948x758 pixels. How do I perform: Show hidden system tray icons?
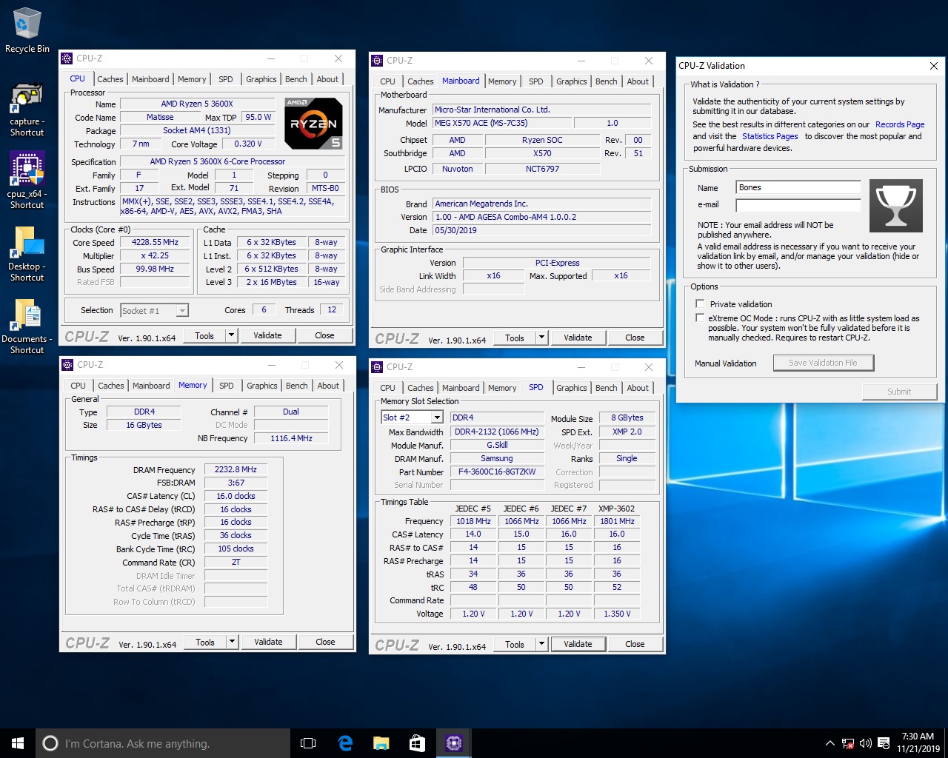coord(829,743)
